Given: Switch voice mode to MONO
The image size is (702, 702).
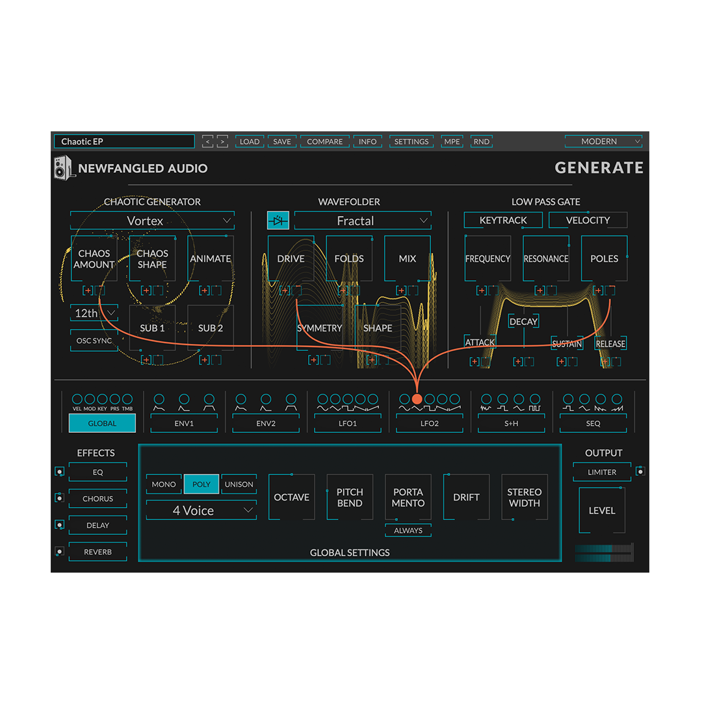Looking at the screenshot, I should 164,484.
